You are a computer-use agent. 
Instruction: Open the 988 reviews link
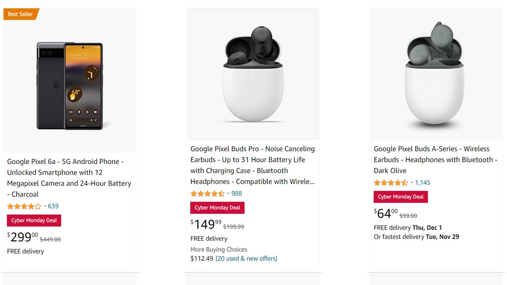[x=237, y=194]
